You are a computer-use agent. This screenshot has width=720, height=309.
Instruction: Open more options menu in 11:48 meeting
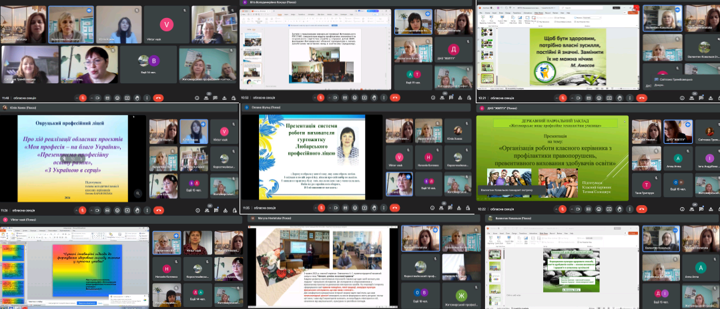pos(147,98)
